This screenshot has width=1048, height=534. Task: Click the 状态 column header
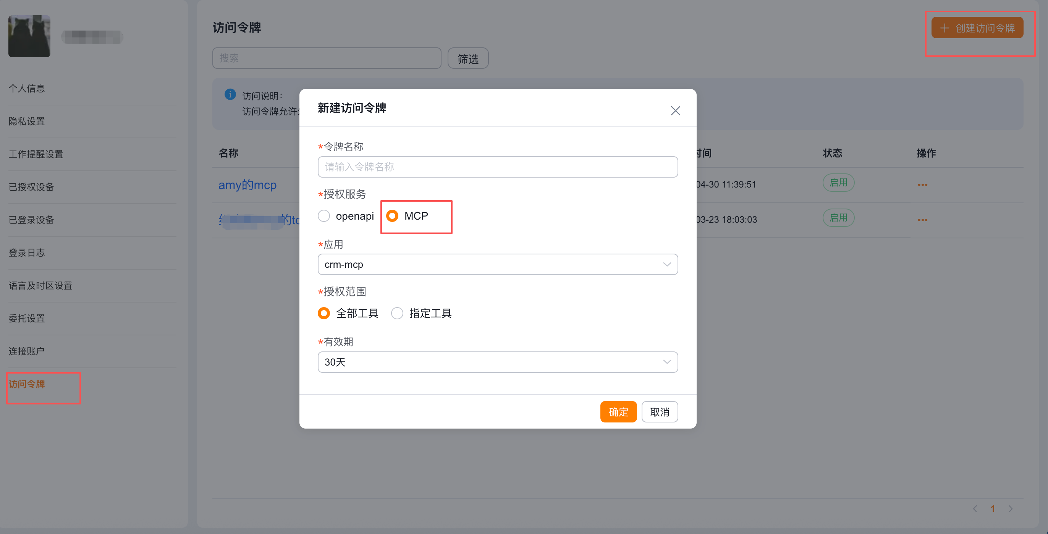(x=832, y=153)
